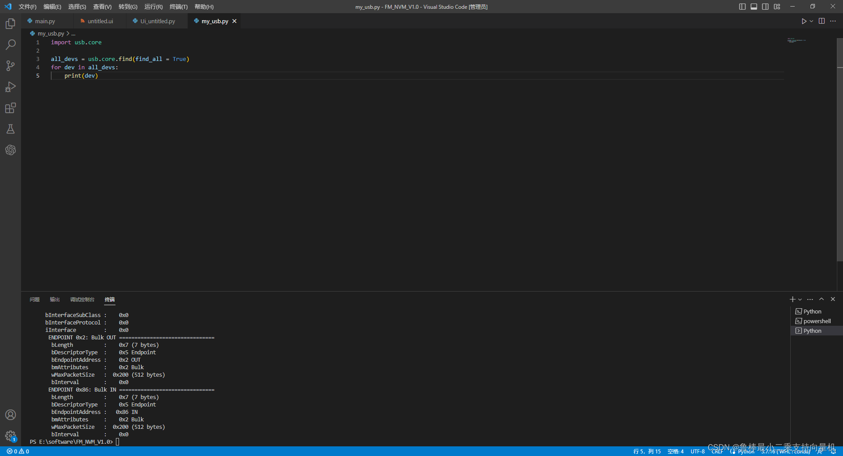The height and width of the screenshot is (456, 843).
Task: Open the 编辑(E) menu
Action: pos(52,7)
